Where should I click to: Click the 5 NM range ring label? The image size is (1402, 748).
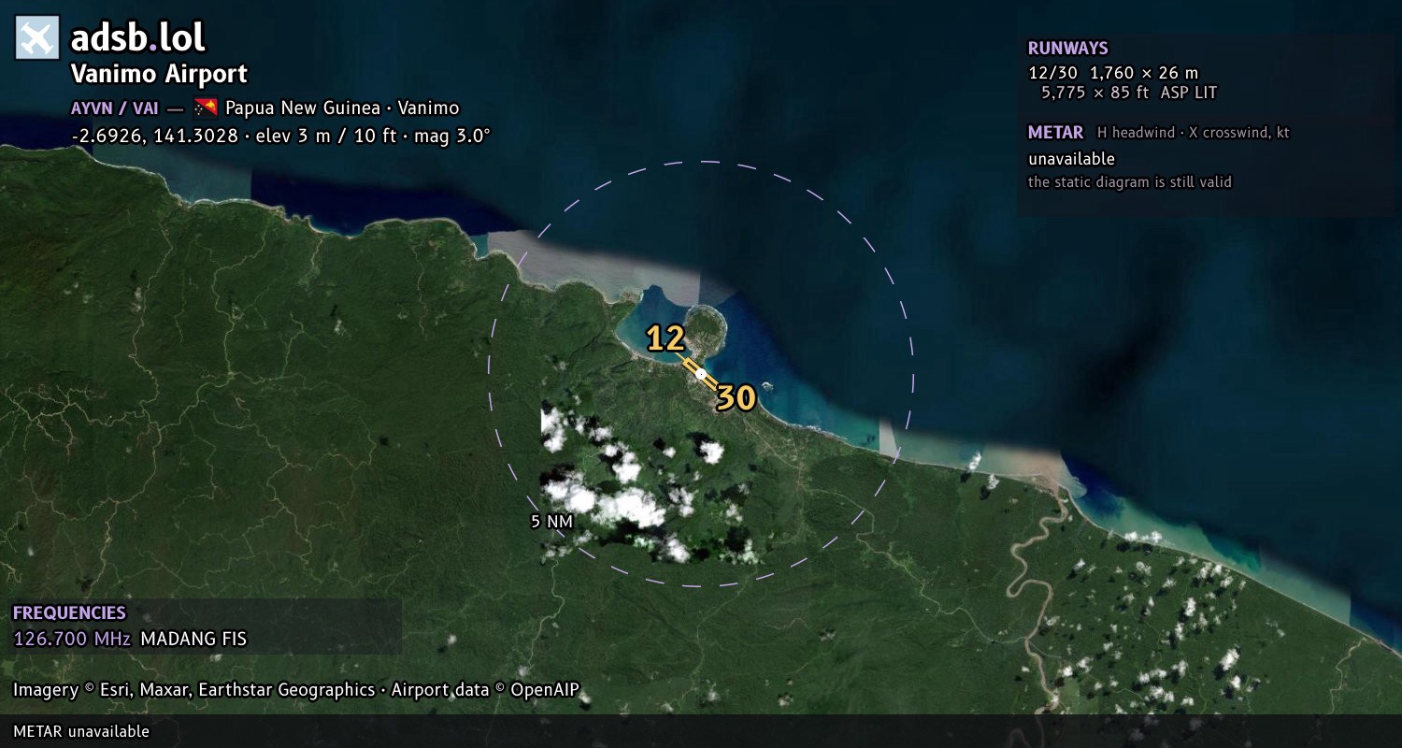click(551, 522)
